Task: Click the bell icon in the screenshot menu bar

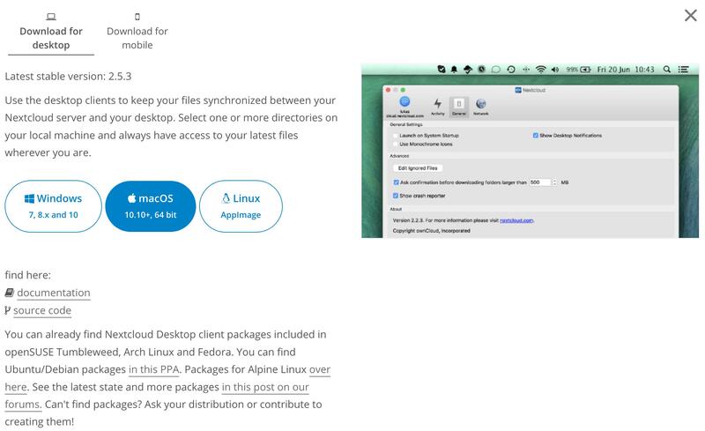Action: [x=454, y=70]
